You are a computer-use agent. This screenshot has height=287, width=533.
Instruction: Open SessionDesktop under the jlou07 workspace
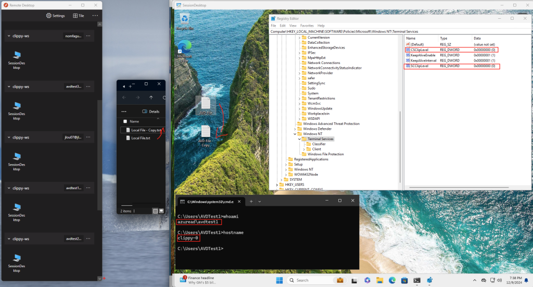17,161
